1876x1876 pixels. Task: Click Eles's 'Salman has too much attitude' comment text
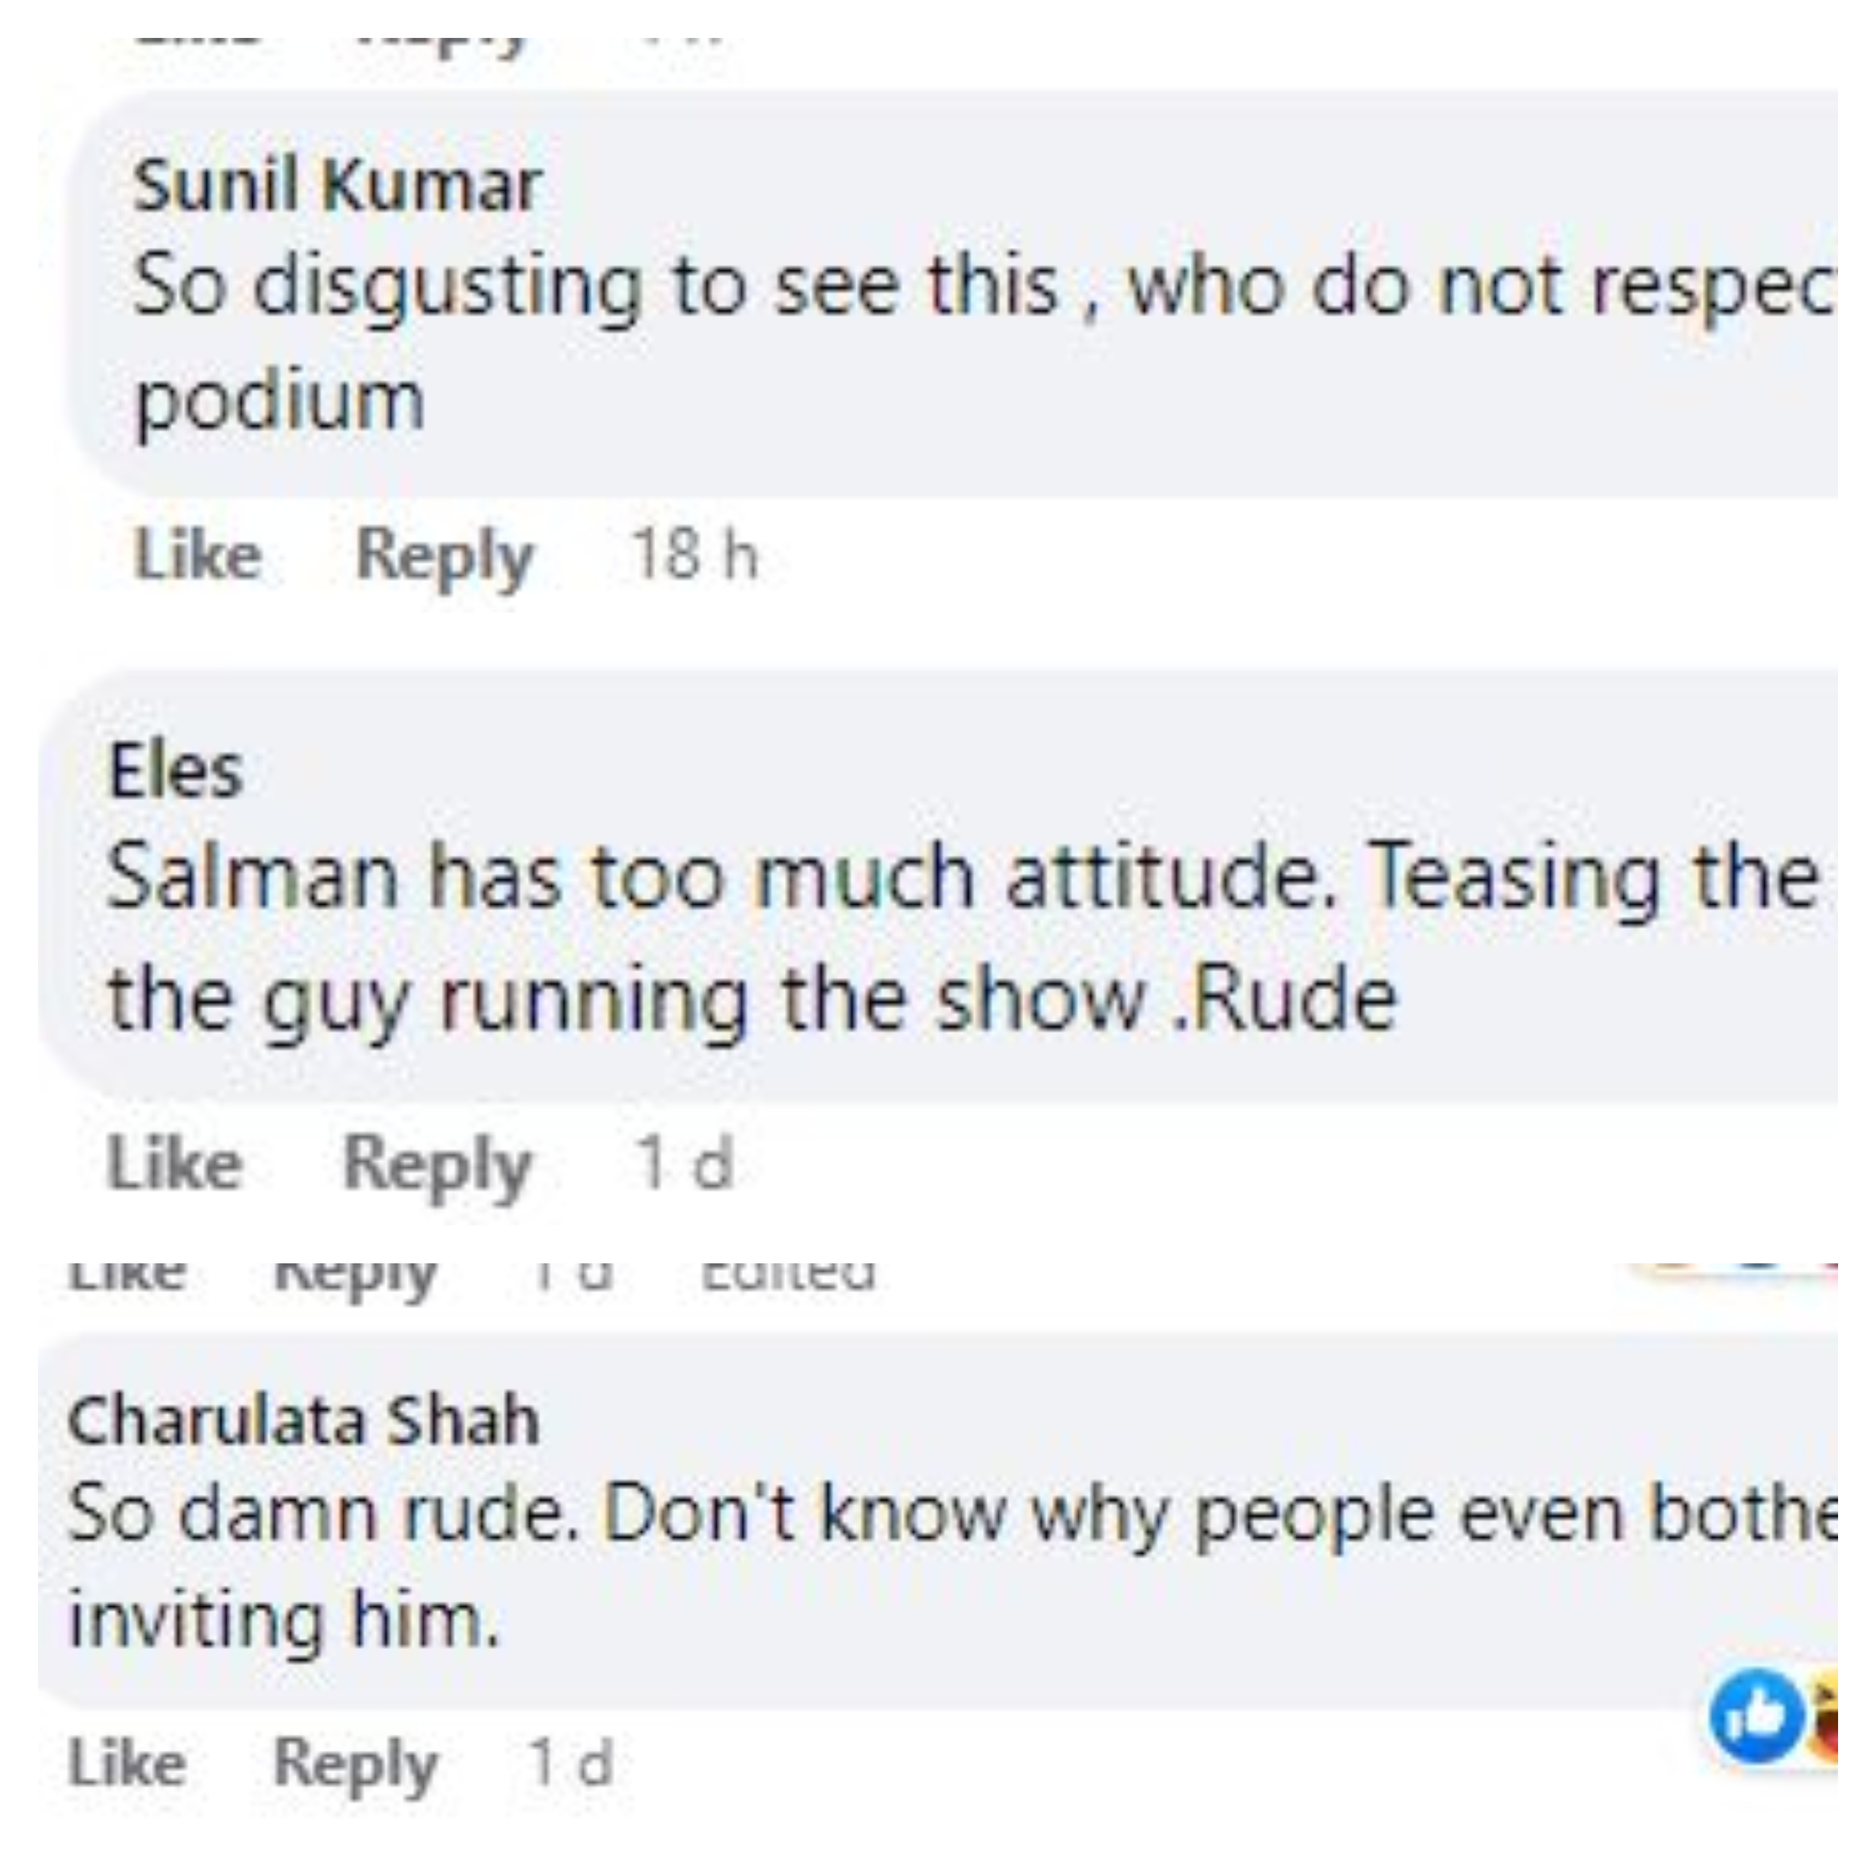962,877
